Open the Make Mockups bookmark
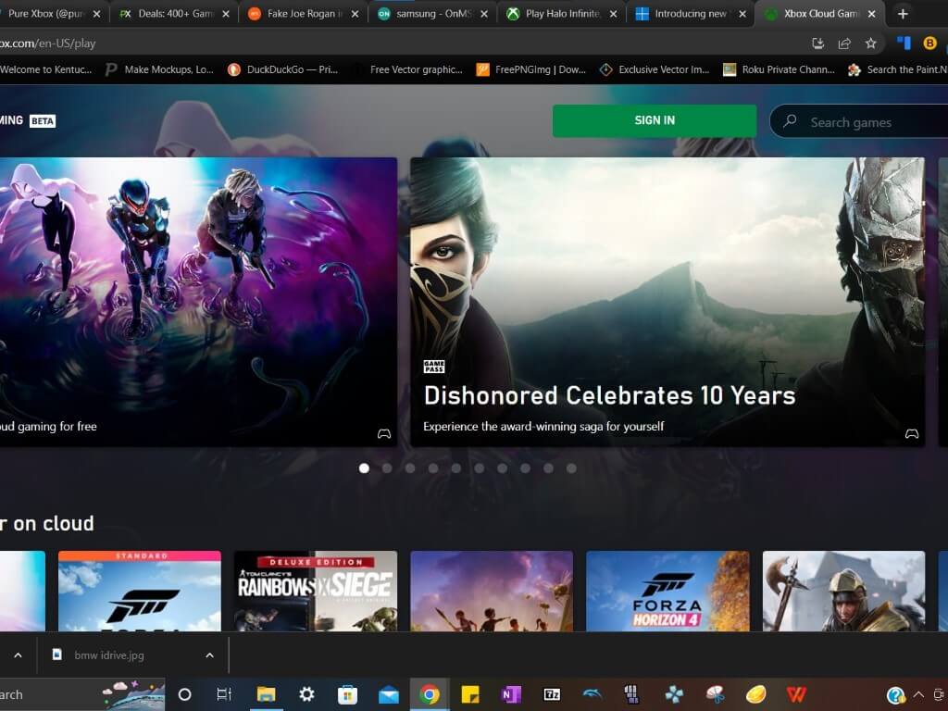The height and width of the screenshot is (711, 948). coord(159,69)
